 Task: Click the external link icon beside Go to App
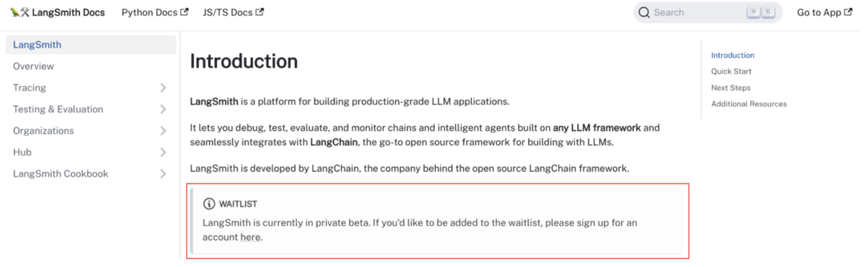[848, 12]
